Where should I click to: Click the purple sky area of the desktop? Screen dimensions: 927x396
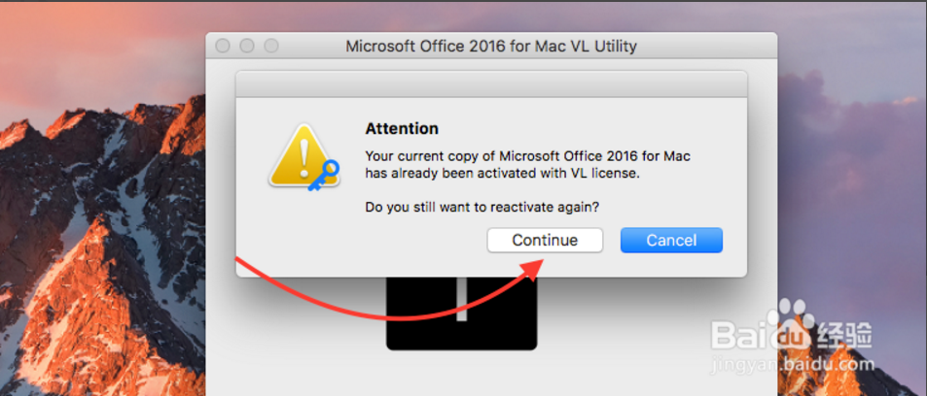click(851, 148)
